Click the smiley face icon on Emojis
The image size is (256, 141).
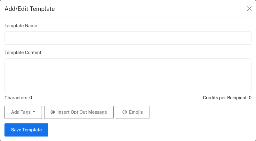pos(125,112)
